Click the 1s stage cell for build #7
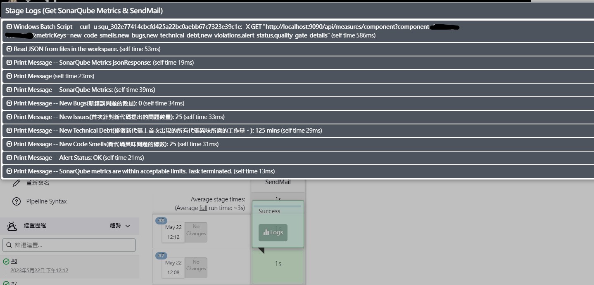This screenshot has height=285, width=594. (278, 266)
